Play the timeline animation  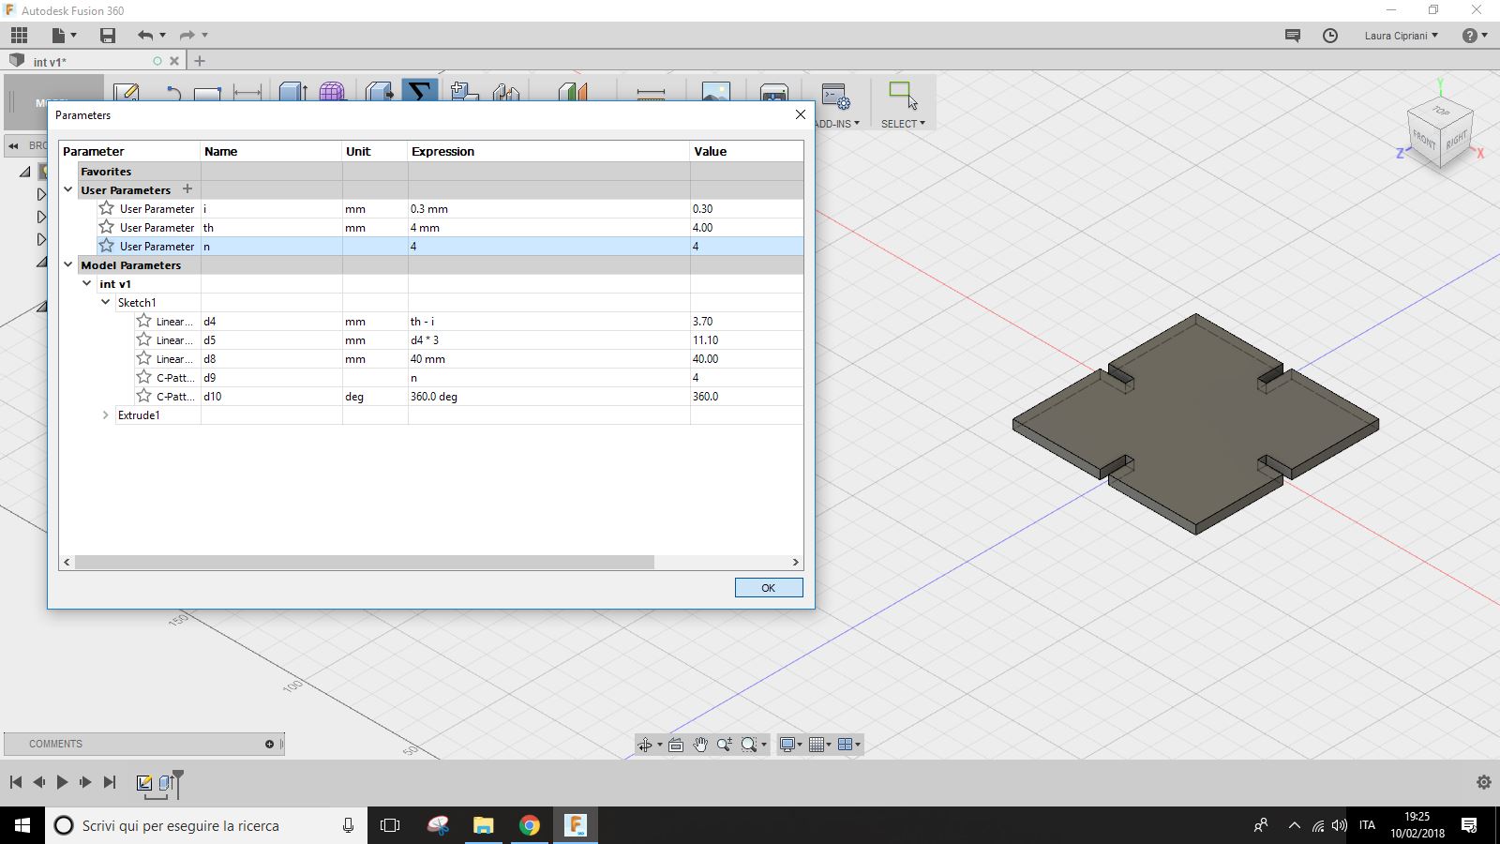[62, 782]
